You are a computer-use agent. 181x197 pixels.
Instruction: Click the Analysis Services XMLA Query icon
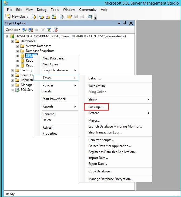click(54, 16)
